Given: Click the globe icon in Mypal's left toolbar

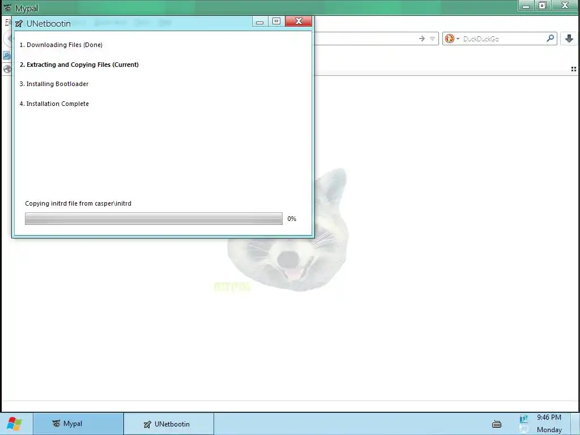Looking at the screenshot, I should click(x=7, y=69).
